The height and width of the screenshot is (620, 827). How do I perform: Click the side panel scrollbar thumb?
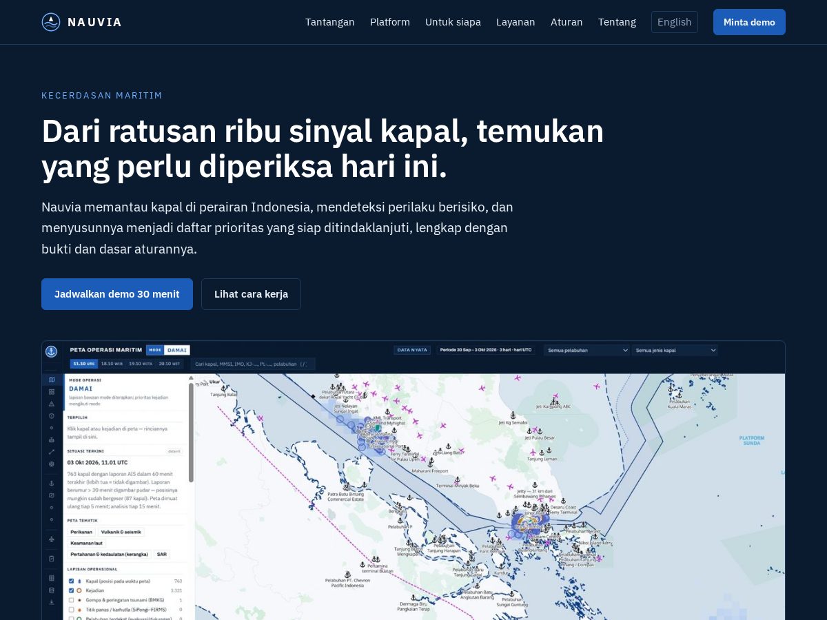[191, 432]
